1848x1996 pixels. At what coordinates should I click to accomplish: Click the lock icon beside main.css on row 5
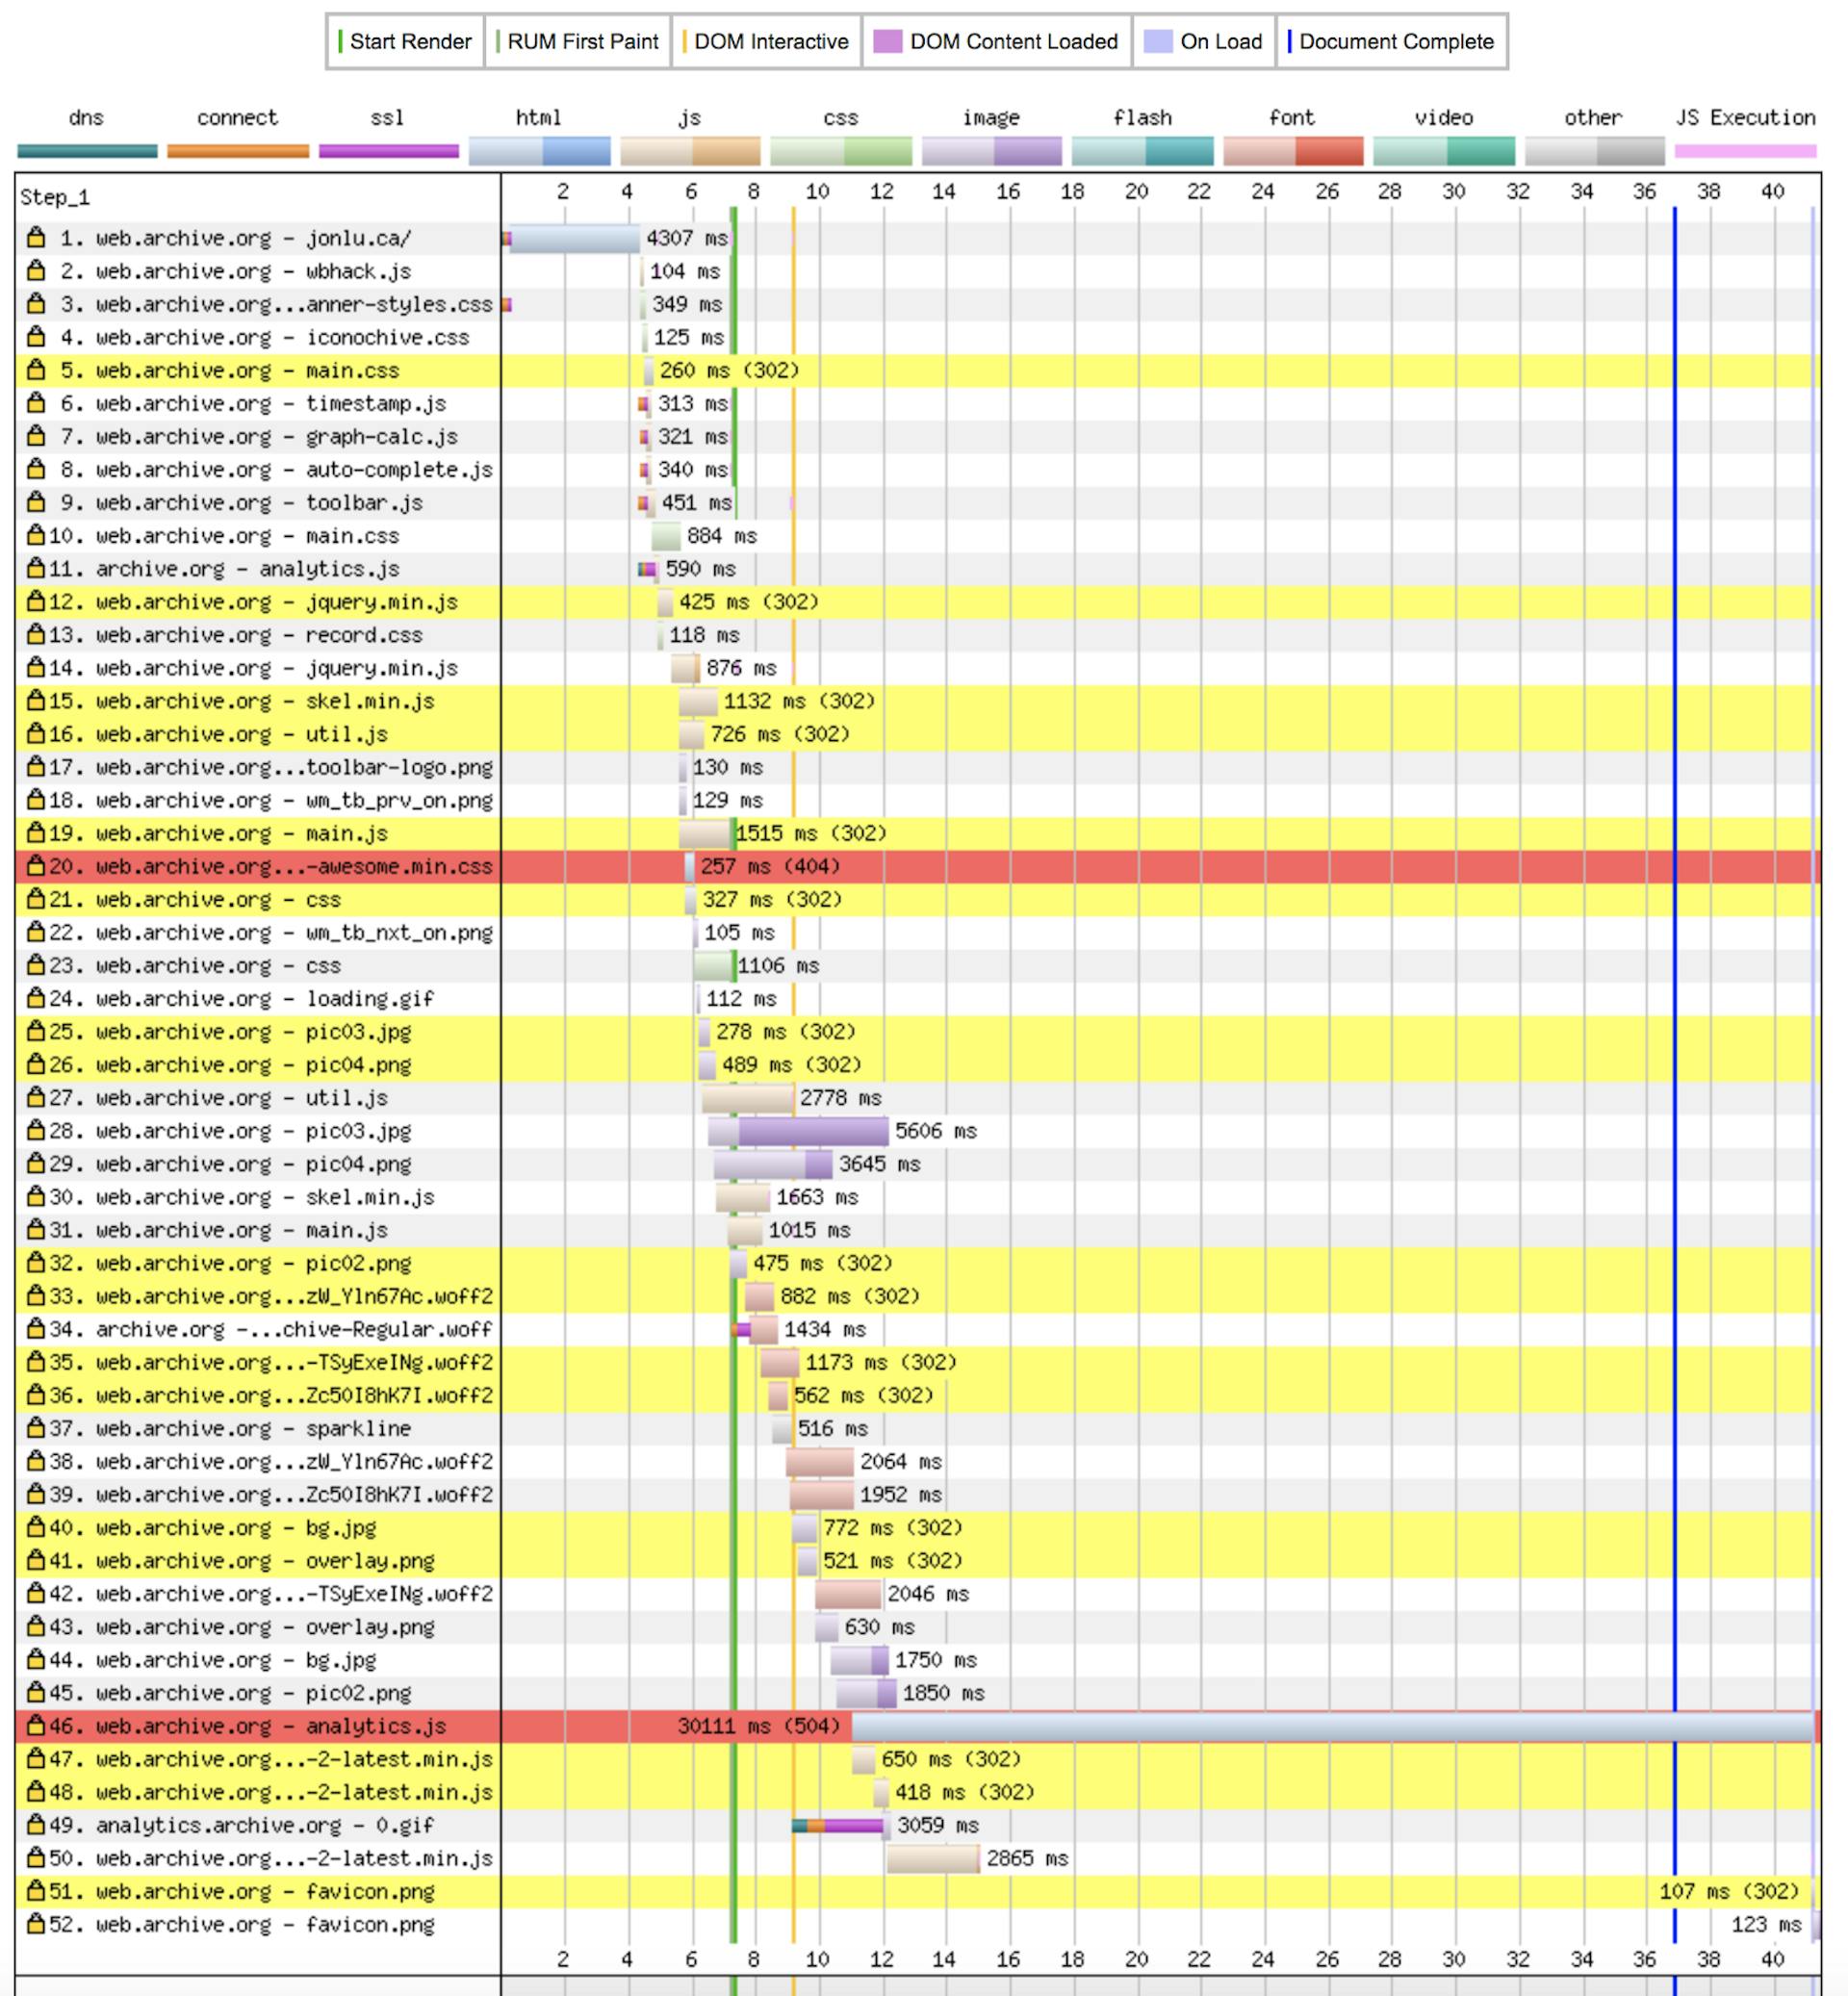click(35, 370)
